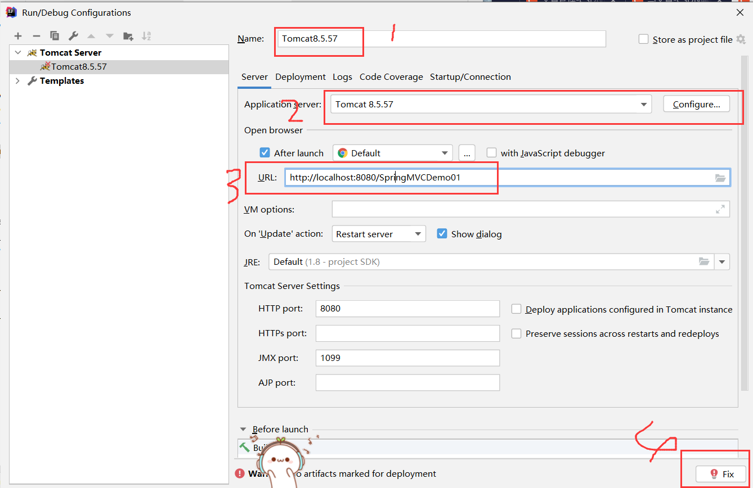The image size is (753, 488).
Task: Check Deploy applications configured in Tomcat instance
Action: tap(516, 309)
